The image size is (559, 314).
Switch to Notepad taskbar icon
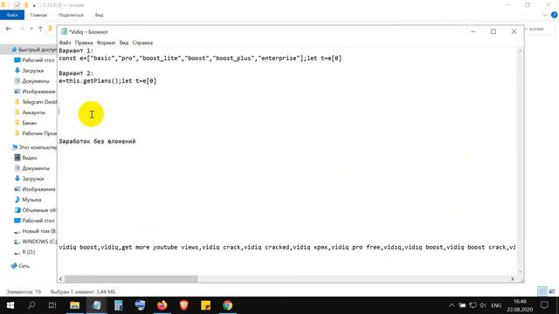(x=96, y=305)
